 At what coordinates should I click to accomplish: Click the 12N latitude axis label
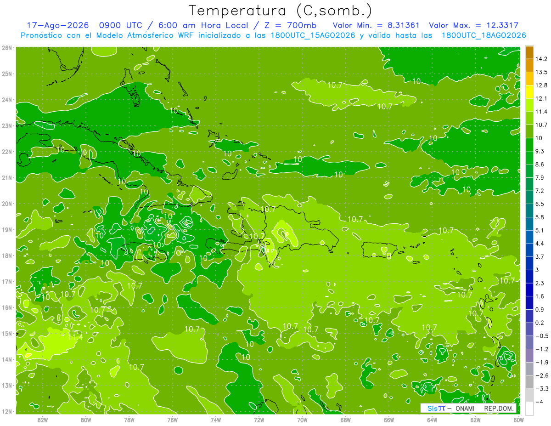[6, 411]
